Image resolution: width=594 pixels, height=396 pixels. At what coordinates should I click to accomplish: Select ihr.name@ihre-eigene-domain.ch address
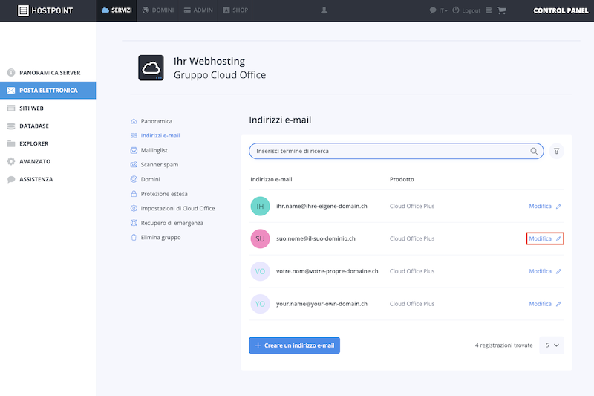point(322,206)
